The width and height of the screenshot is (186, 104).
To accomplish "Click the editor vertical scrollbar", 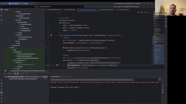I will 153,40.
